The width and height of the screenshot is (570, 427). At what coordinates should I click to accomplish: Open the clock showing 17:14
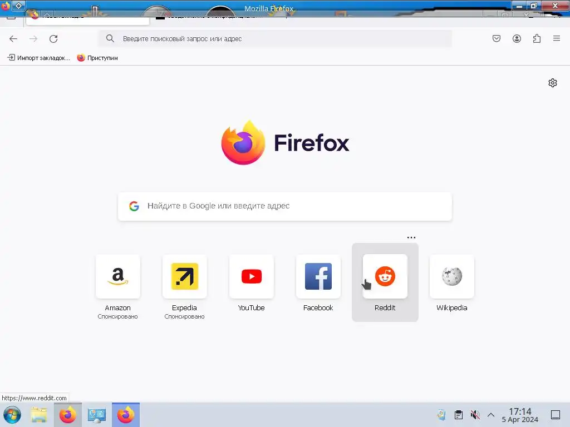coord(520,415)
